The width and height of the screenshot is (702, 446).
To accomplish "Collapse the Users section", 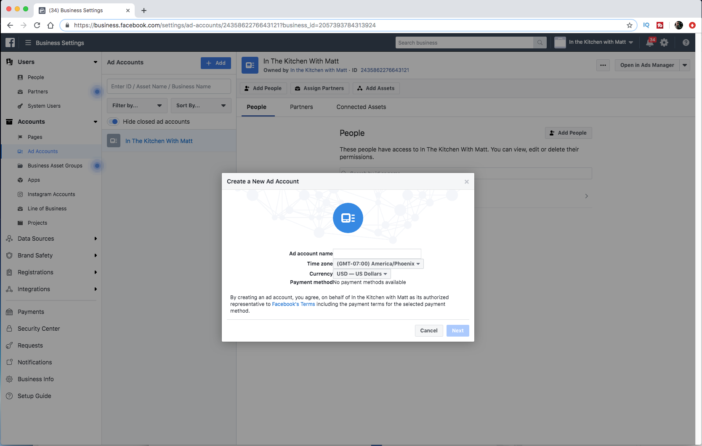I will (96, 62).
